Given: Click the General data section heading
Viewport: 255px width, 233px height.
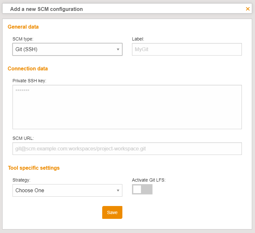Looking at the screenshot, I should coord(23,27).
